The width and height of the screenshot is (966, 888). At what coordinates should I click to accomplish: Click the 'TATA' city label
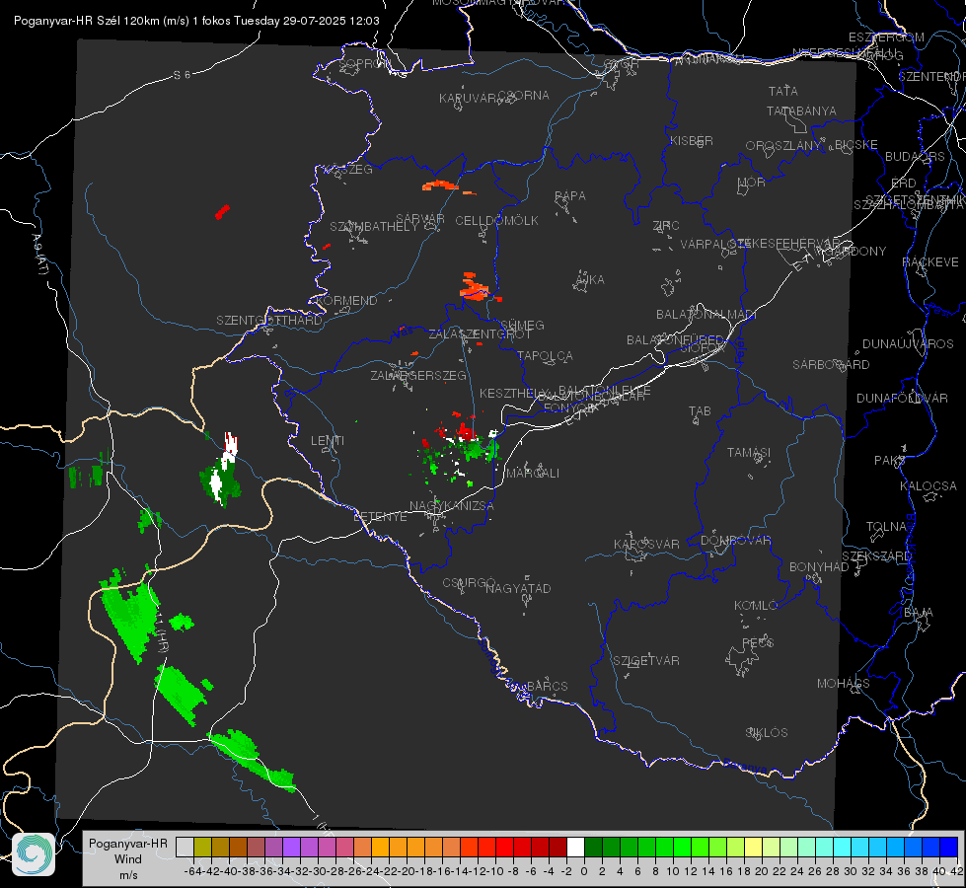click(x=783, y=91)
